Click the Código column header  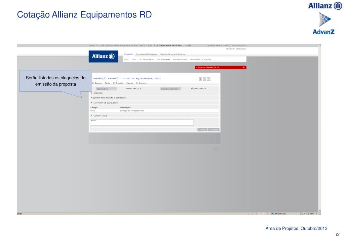[x=94, y=108]
